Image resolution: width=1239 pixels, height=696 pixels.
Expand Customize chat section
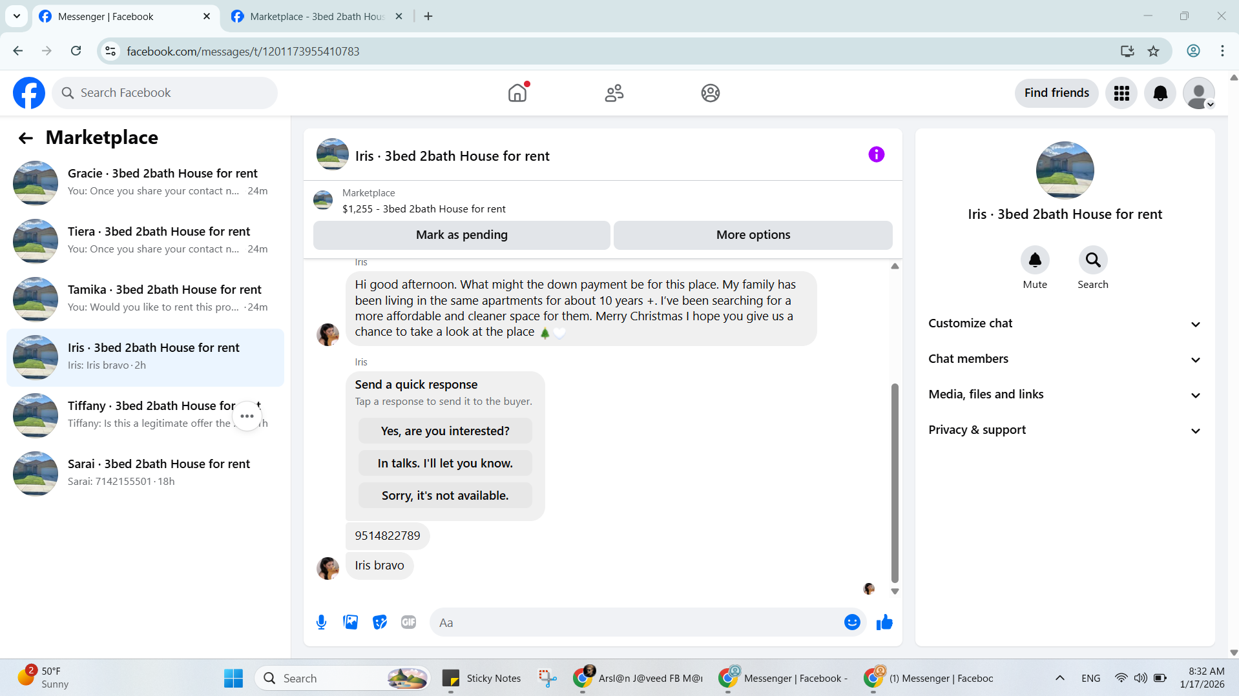click(1065, 323)
